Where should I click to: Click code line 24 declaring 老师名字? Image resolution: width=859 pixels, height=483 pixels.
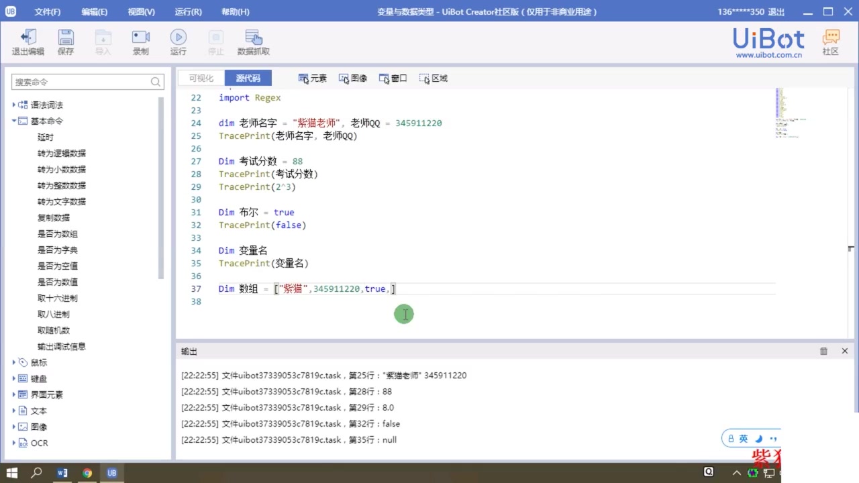coord(330,123)
